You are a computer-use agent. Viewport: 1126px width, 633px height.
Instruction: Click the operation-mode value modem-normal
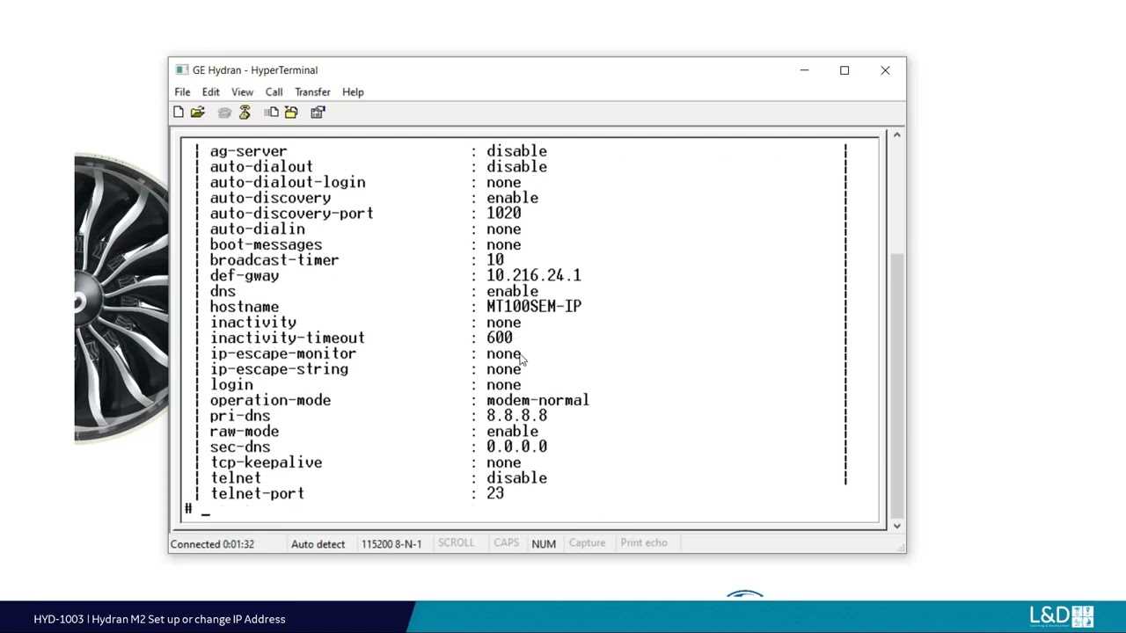538,401
